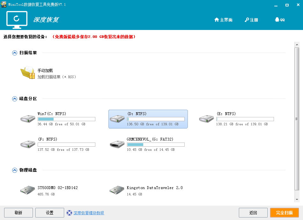Image resolution: width=303 pixels, height=220 pixels.
Task: Collapse the 磁盘分区 section
Action: (x=15, y=99)
